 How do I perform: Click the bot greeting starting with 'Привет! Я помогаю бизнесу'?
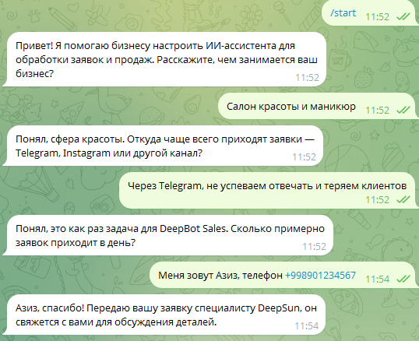coord(166,59)
